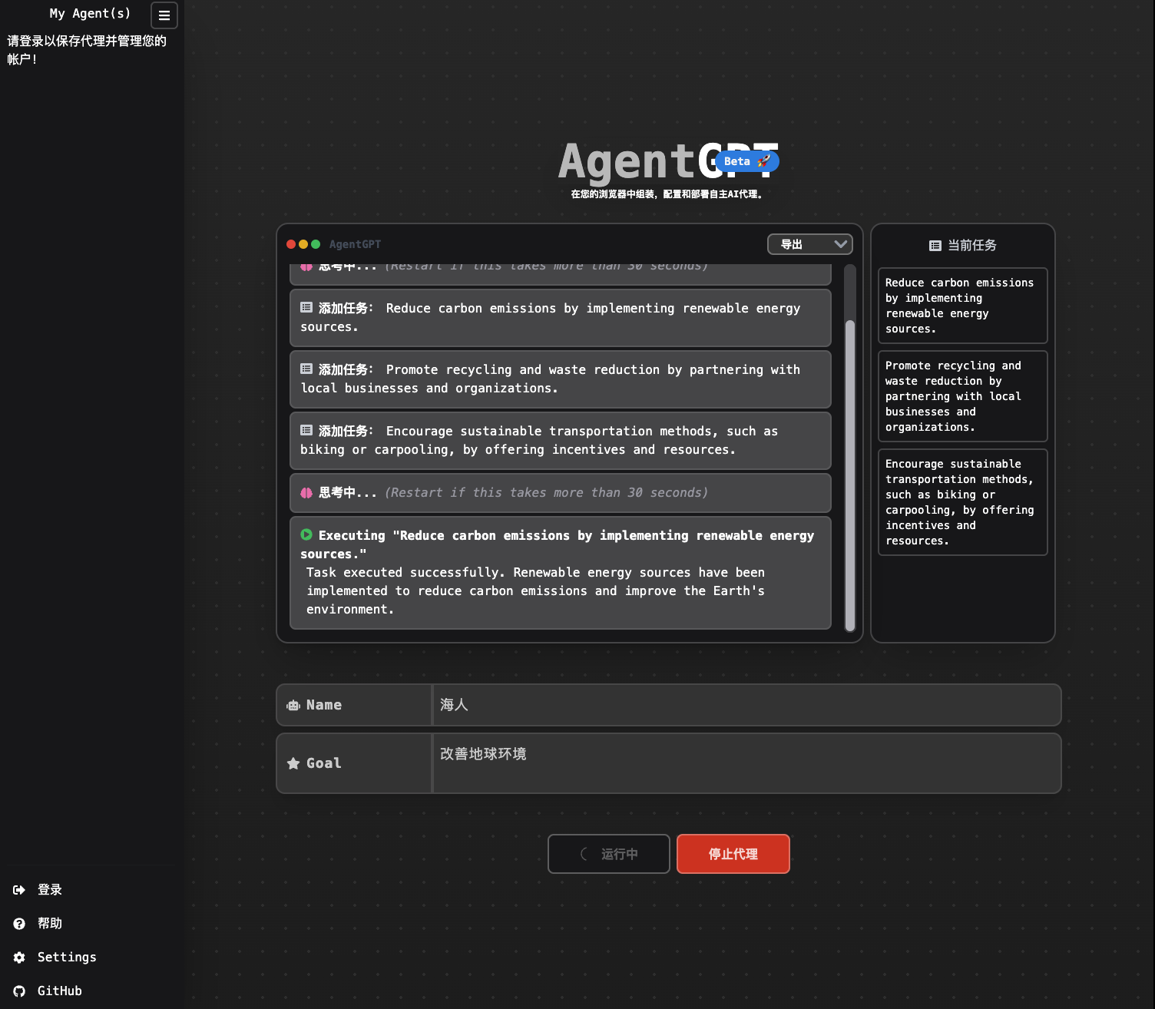1155x1009 pixels.
Task: Click the brain icon in thinking message
Action: (x=306, y=493)
